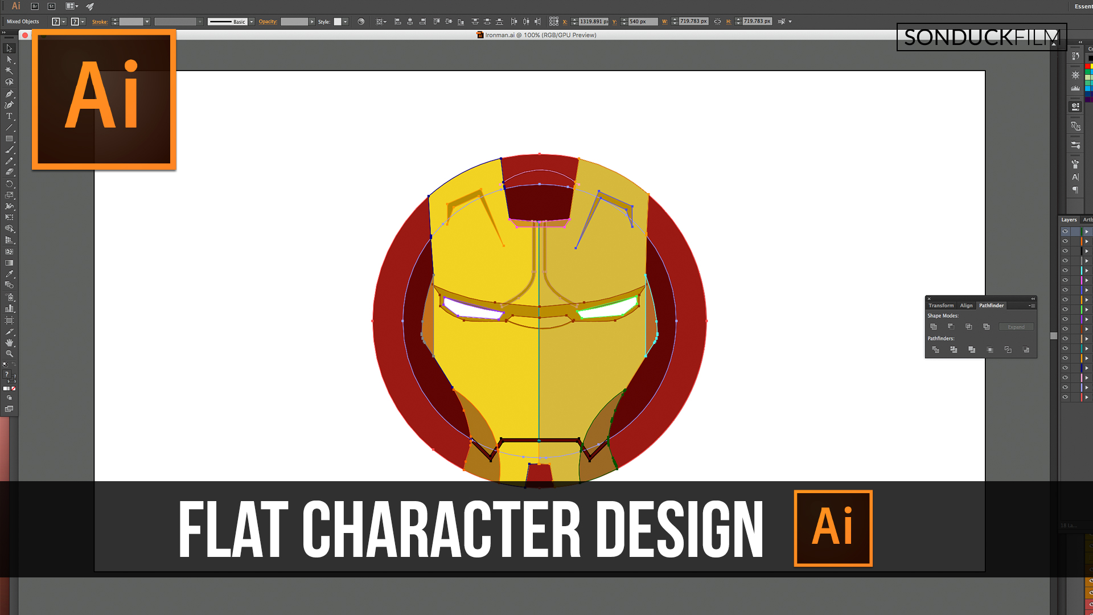Click the X position input field

(593, 22)
